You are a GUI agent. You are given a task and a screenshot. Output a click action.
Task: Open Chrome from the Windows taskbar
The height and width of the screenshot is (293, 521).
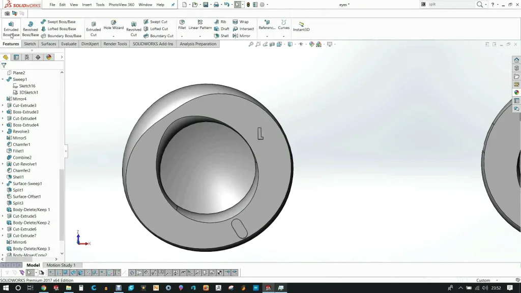pyautogui.click(x=43, y=288)
